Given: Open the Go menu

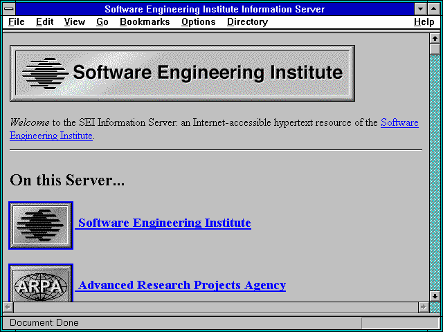Looking at the screenshot, I should pyautogui.click(x=102, y=22).
